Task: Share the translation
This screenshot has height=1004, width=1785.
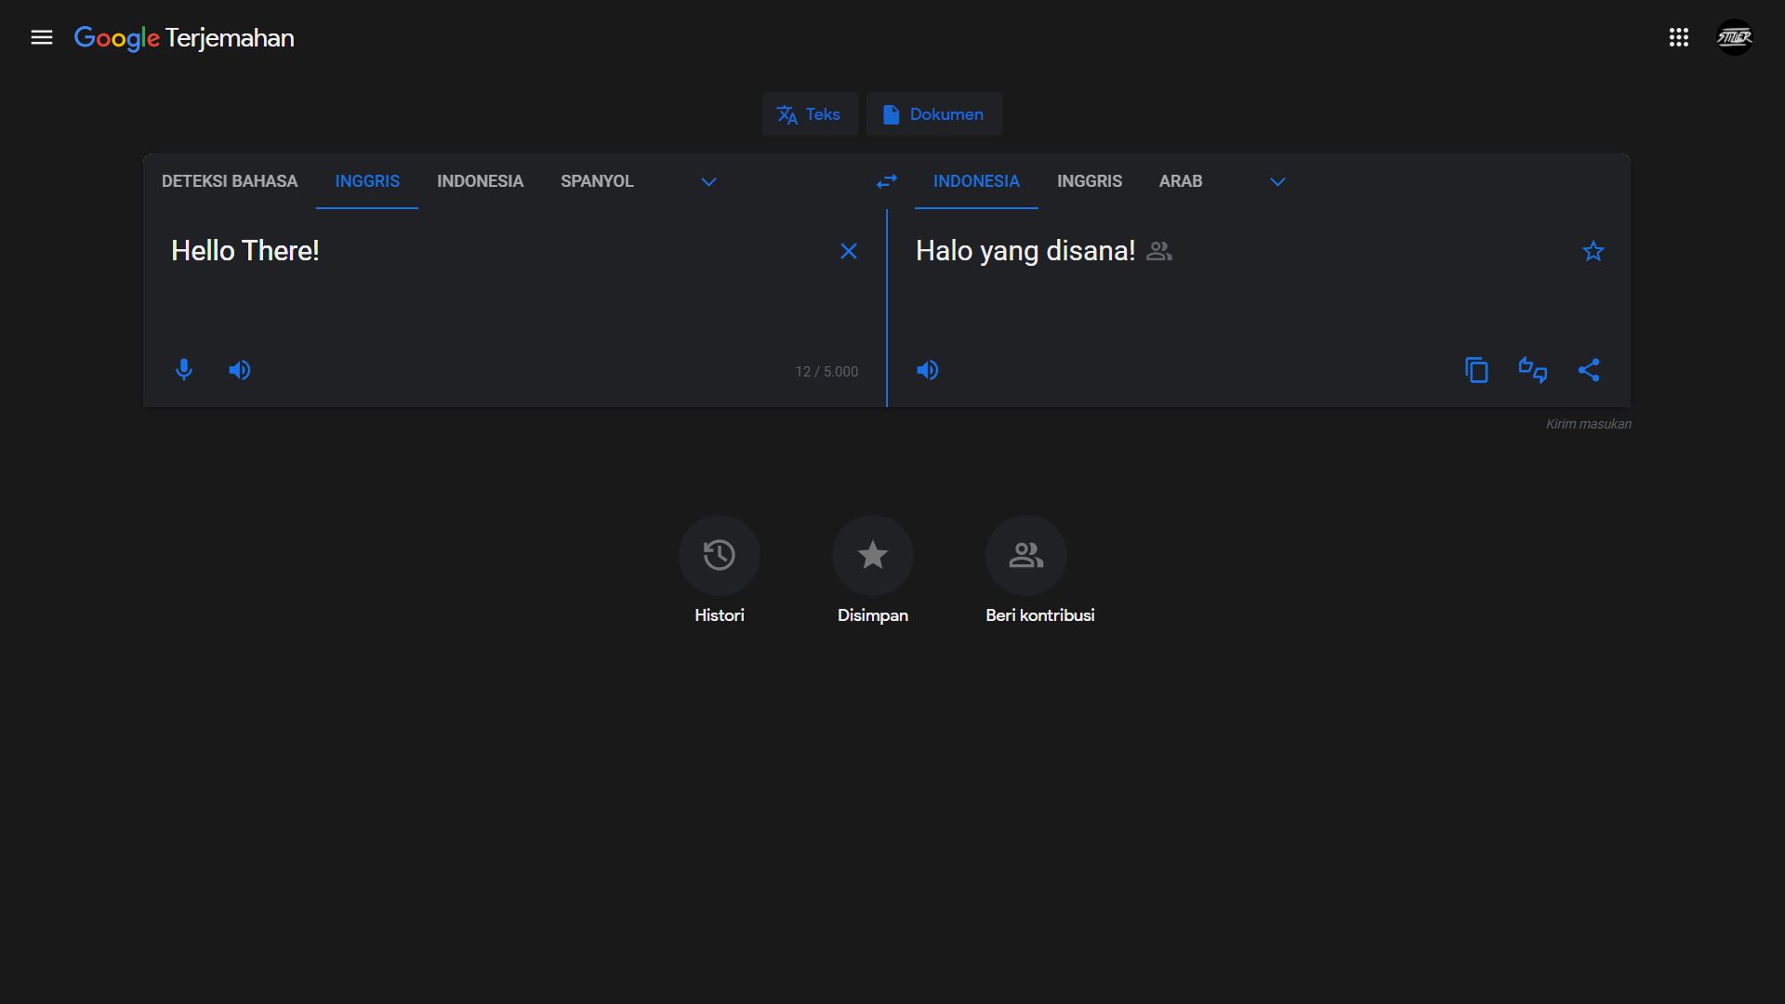Action: pyautogui.click(x=1589, y=370)
